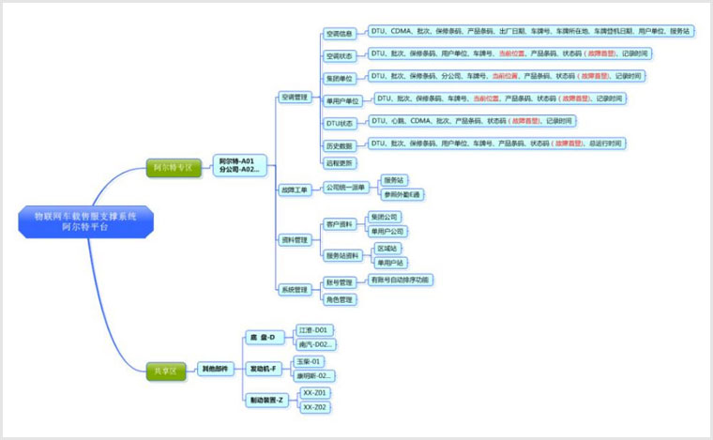The width and height of the screenshot is (713, 440).
Task: Select the 单用户单位 node
Action: coord(342,100)
